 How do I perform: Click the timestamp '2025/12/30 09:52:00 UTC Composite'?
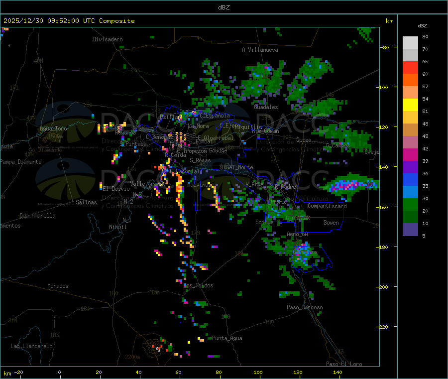[x=69, y=21]
